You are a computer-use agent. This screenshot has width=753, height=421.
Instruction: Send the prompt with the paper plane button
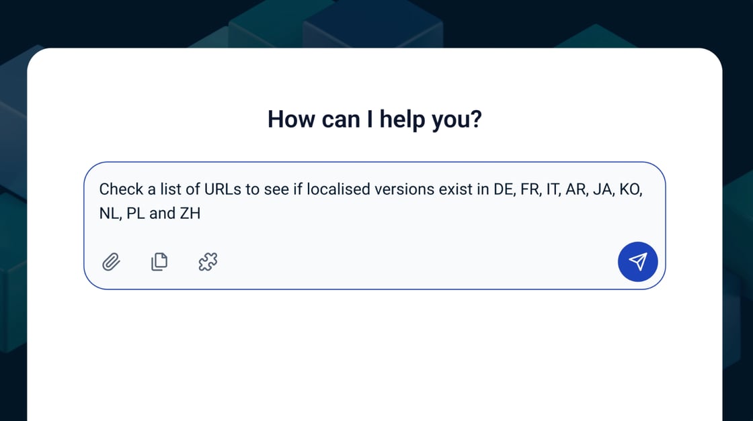637,262
